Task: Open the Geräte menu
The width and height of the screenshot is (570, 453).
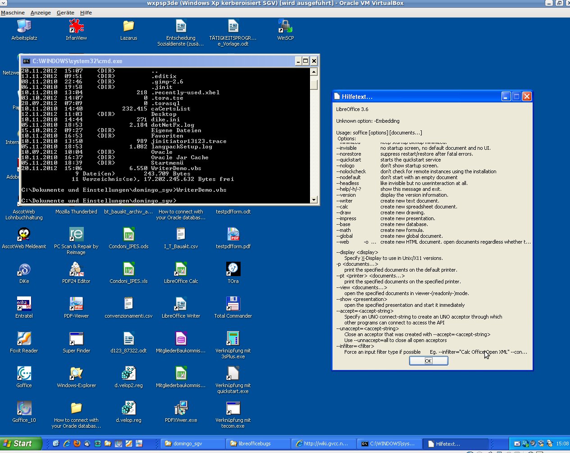Action: (65, 13)
